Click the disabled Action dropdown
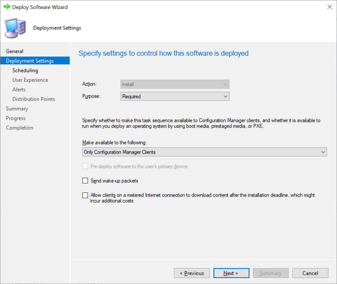Screen dimensions: 337x284 (175, 84)
